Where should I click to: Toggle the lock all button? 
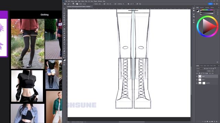(x=207, y=73)
